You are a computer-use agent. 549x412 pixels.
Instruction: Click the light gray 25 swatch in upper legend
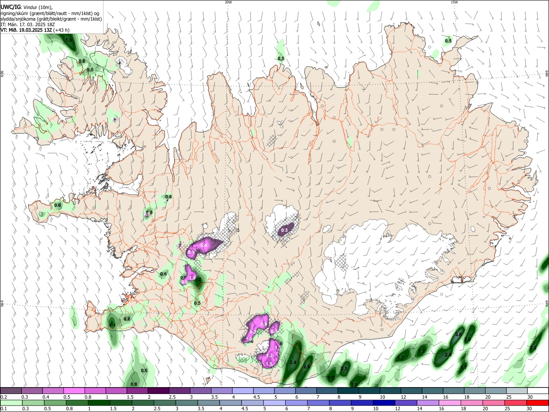click(517, 391)
